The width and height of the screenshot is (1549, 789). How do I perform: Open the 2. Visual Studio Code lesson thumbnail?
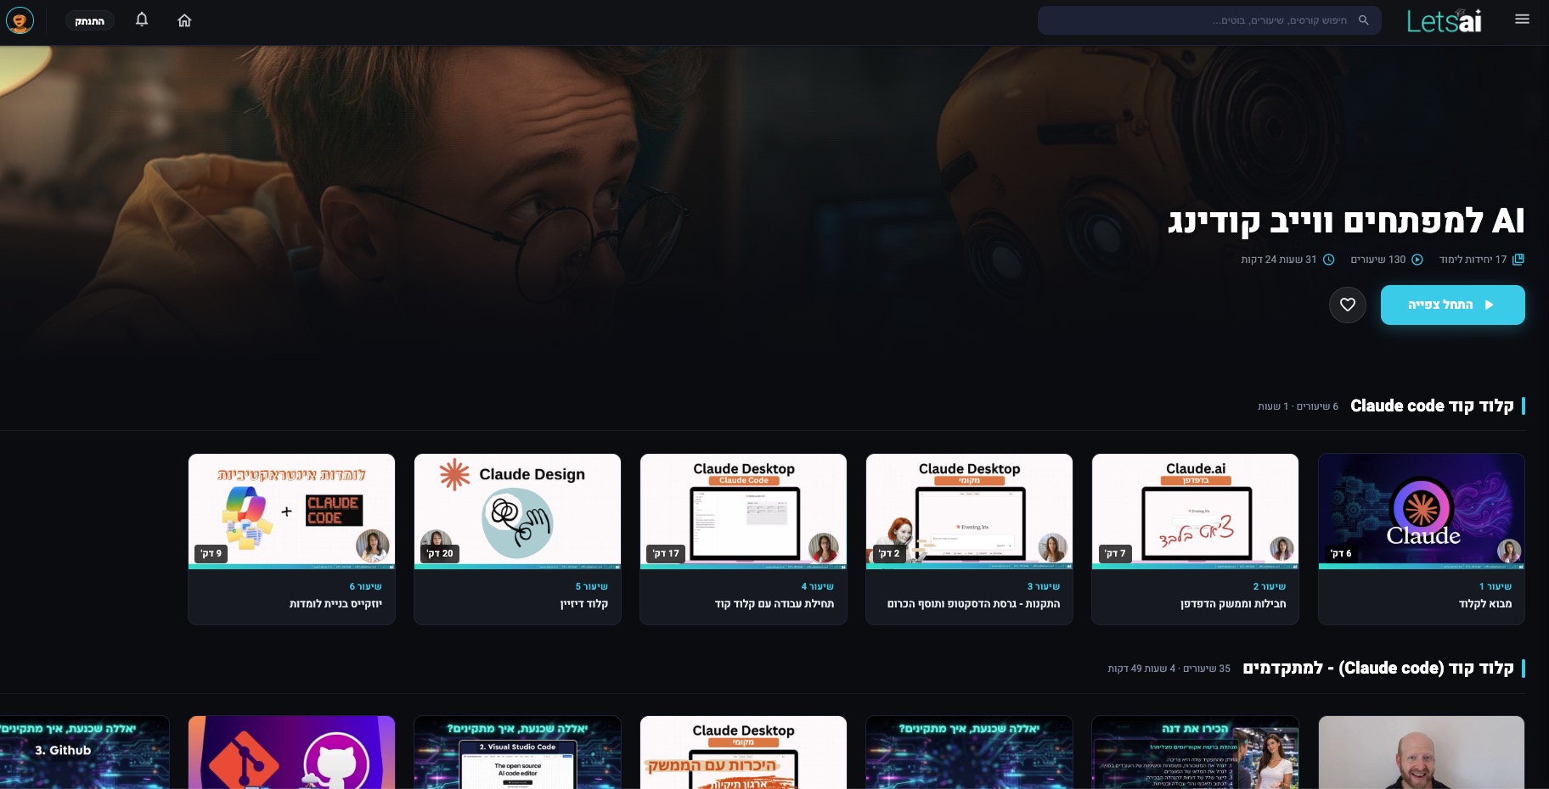518,753
